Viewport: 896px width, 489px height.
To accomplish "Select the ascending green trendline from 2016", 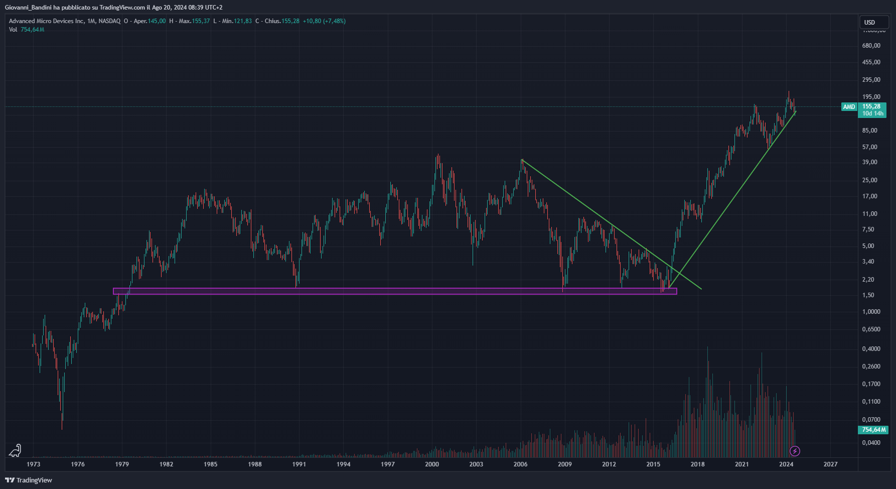I will pyautogui.click(x=732, y=200).
